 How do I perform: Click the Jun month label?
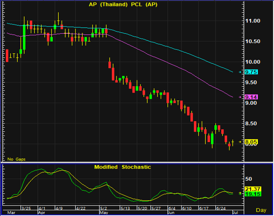coord(171,213)
